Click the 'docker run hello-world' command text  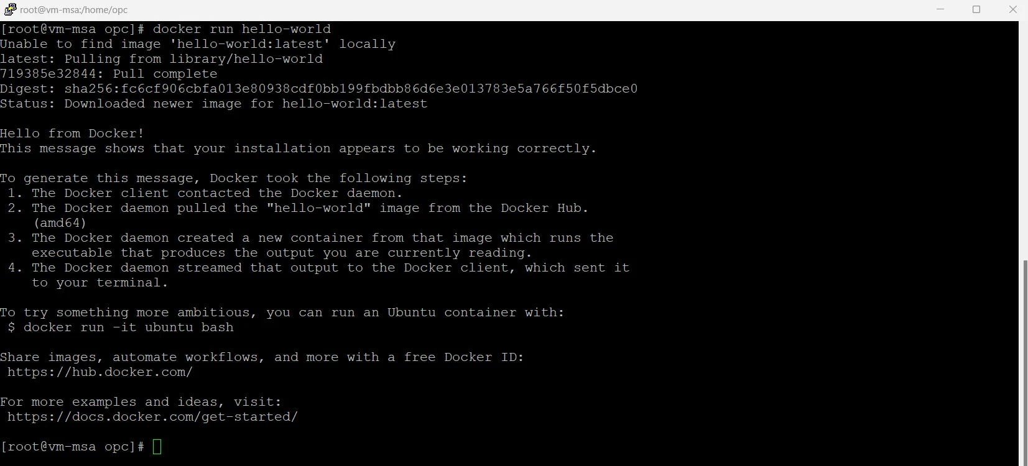242,29
